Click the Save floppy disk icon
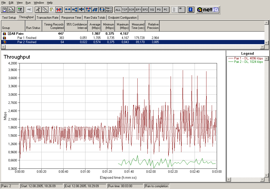 4,10
